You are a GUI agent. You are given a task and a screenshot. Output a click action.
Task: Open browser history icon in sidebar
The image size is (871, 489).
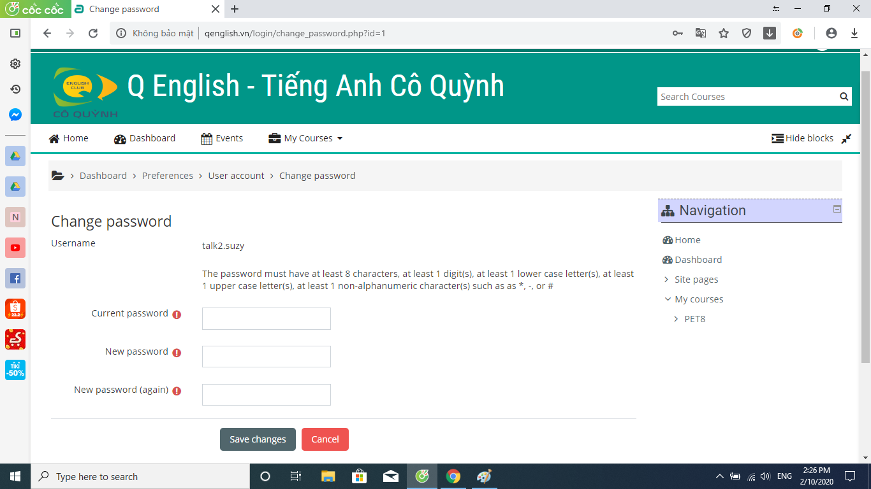pyautogui.click(x=15, y=89)
